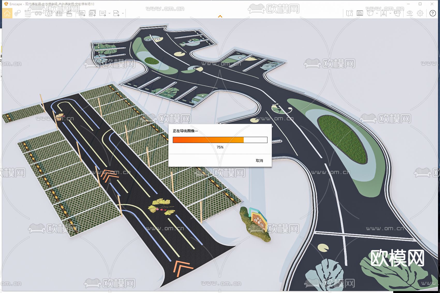This screenshot has width=440, height=293.
Task: Open the asset library buildings icon
Action: (x=59, y=13)
